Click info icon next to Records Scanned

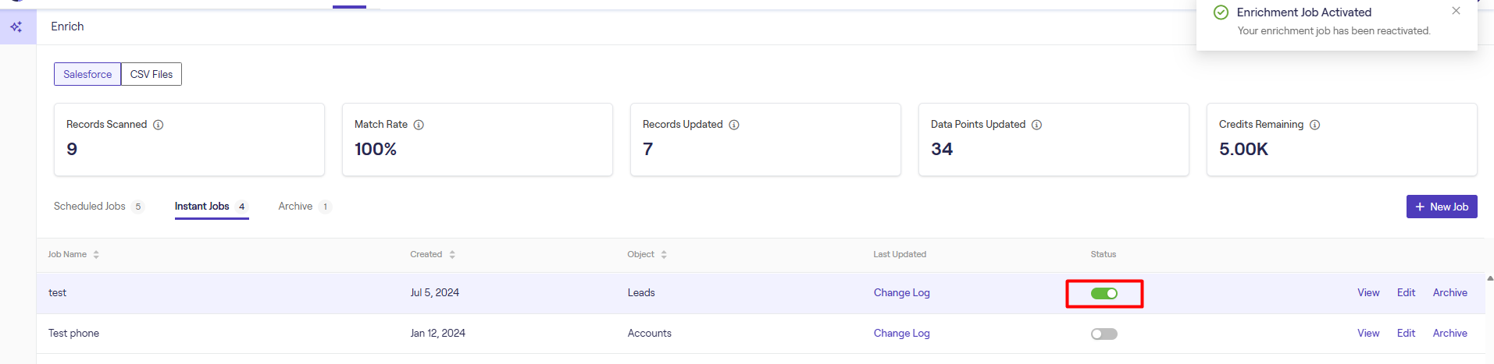coord(159,125)
